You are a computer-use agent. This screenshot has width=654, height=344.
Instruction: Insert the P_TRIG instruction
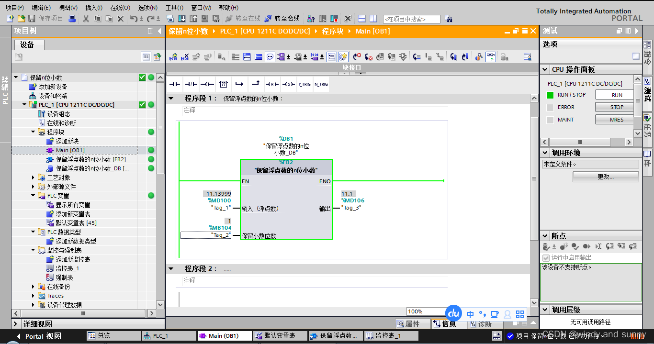pyautogui.click(x=304, y=84)
